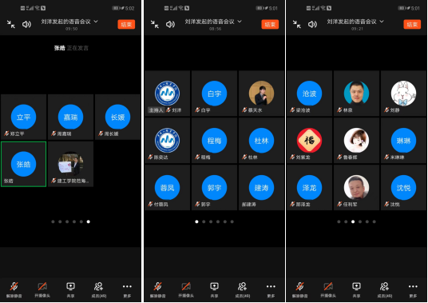Unmute microphone in the right screen toolbar

pyautogui.click(x=299, y=290)
